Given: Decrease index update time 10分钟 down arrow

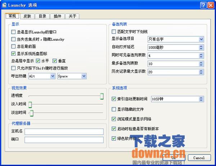Looking at the screenshot, I should point(201,100).
